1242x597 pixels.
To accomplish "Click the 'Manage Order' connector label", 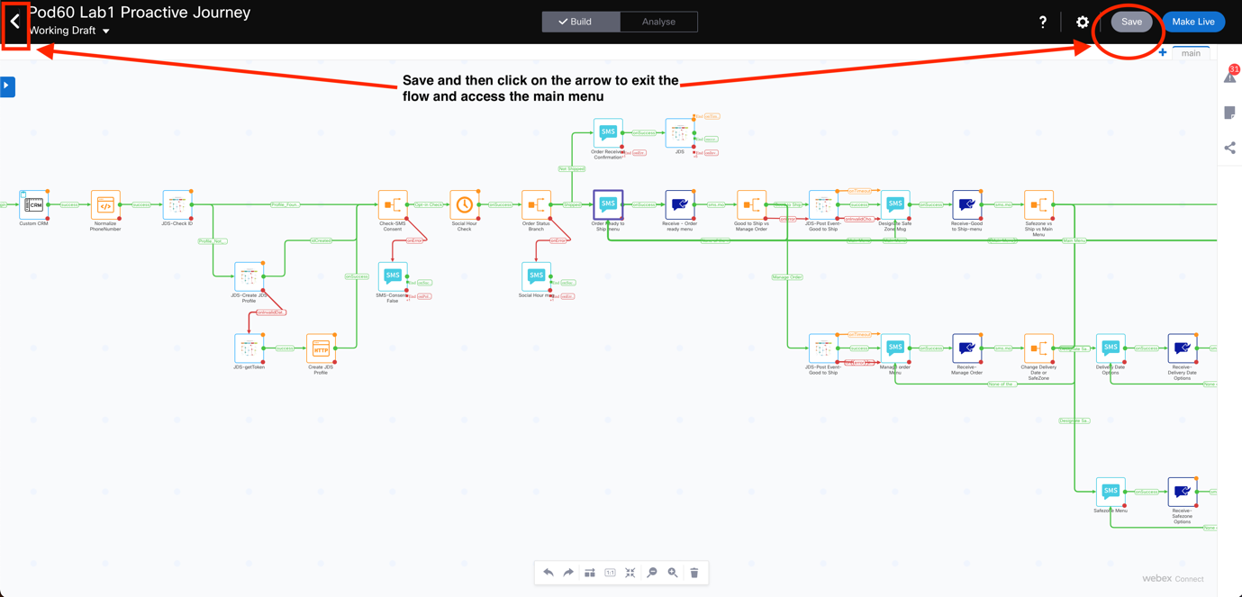I will pyautogui.click(x=787, y=277).
